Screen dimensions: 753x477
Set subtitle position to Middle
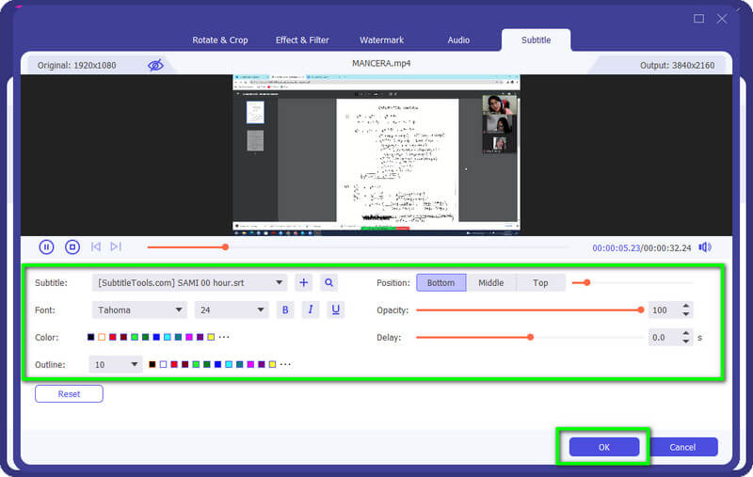(x=490, y=282)
